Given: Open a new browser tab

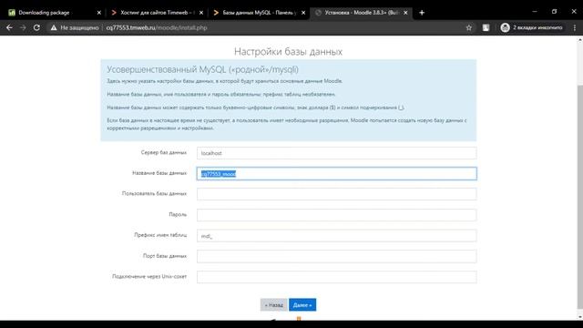Looking at the screenshot, I should [x=422, y=13].
